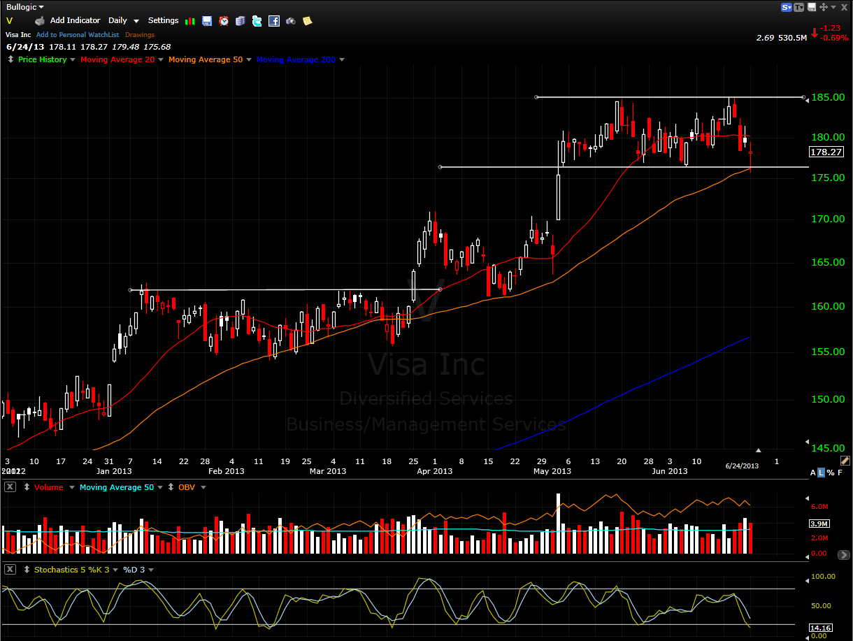Open the Add Indicator menu
Screen dimensions: 853x641
75,21
